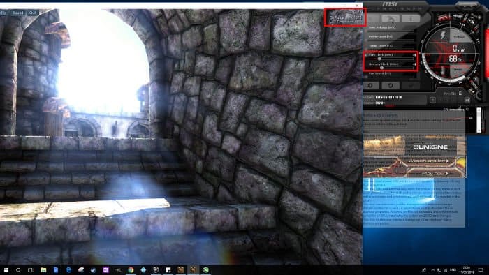Open Action Center notifications icon

point(481,269)
